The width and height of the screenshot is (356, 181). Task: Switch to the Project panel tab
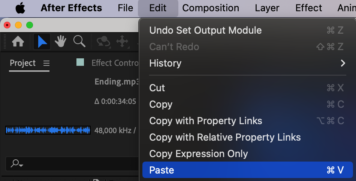(x=23, y=63)
